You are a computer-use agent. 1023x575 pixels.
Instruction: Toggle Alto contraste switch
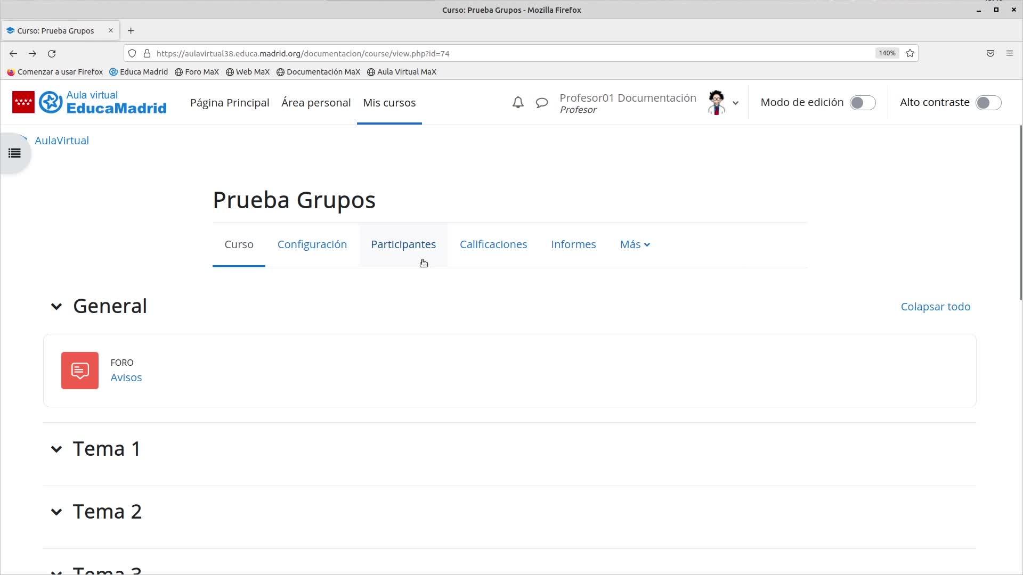tap(988, 102)
